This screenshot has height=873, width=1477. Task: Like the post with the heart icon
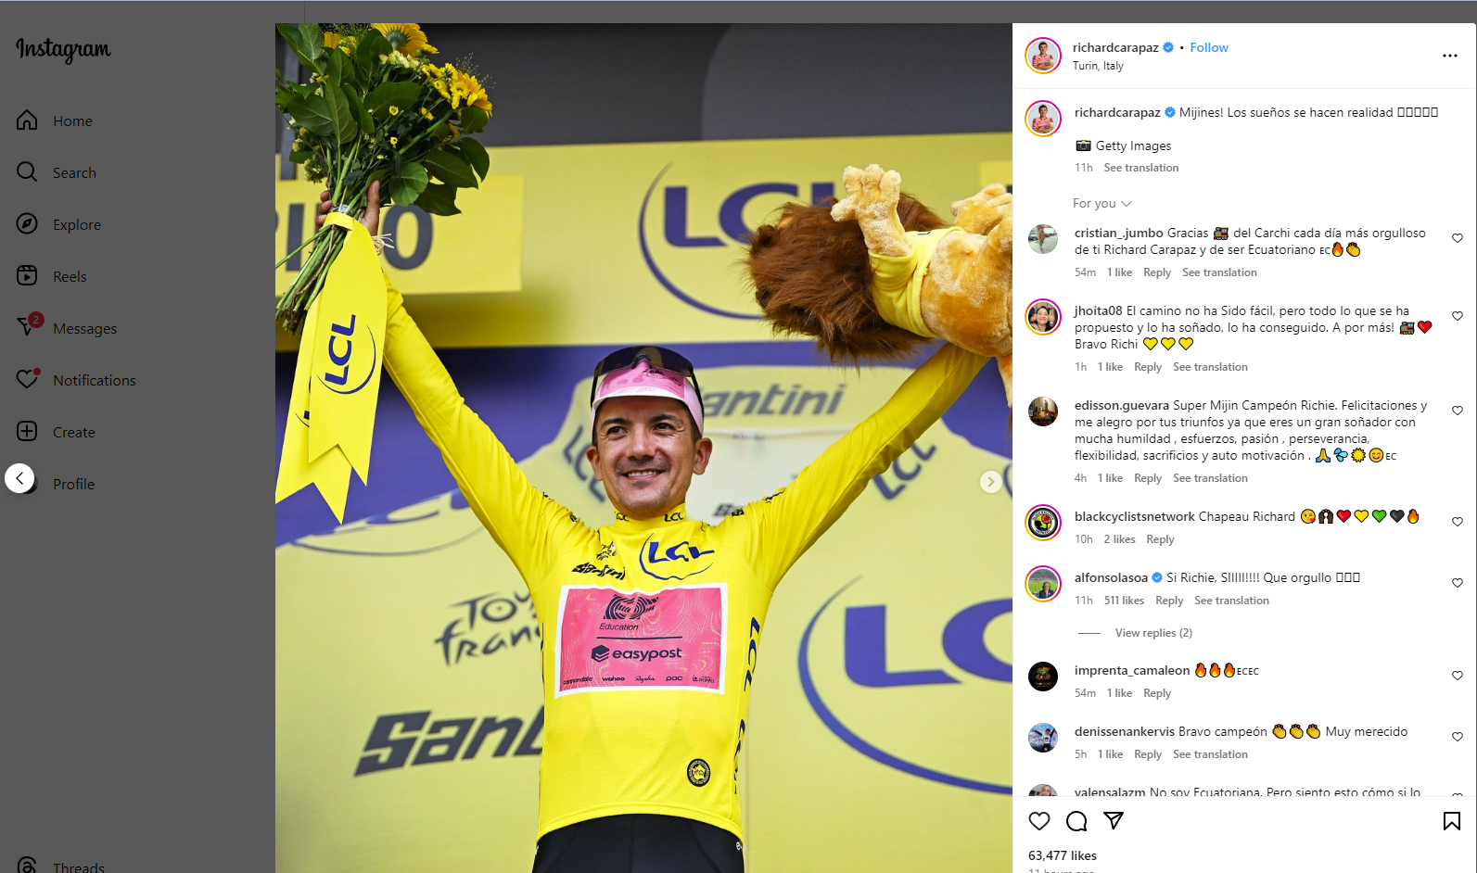click(x=1039, y=821)
